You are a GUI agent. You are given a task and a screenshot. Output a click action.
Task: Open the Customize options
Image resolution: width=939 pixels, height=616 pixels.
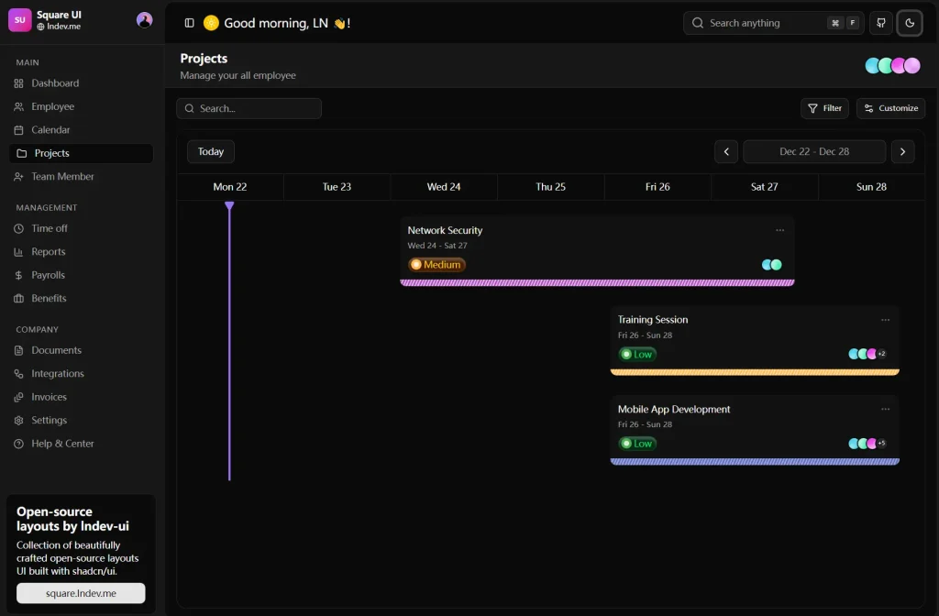[890, 108]
